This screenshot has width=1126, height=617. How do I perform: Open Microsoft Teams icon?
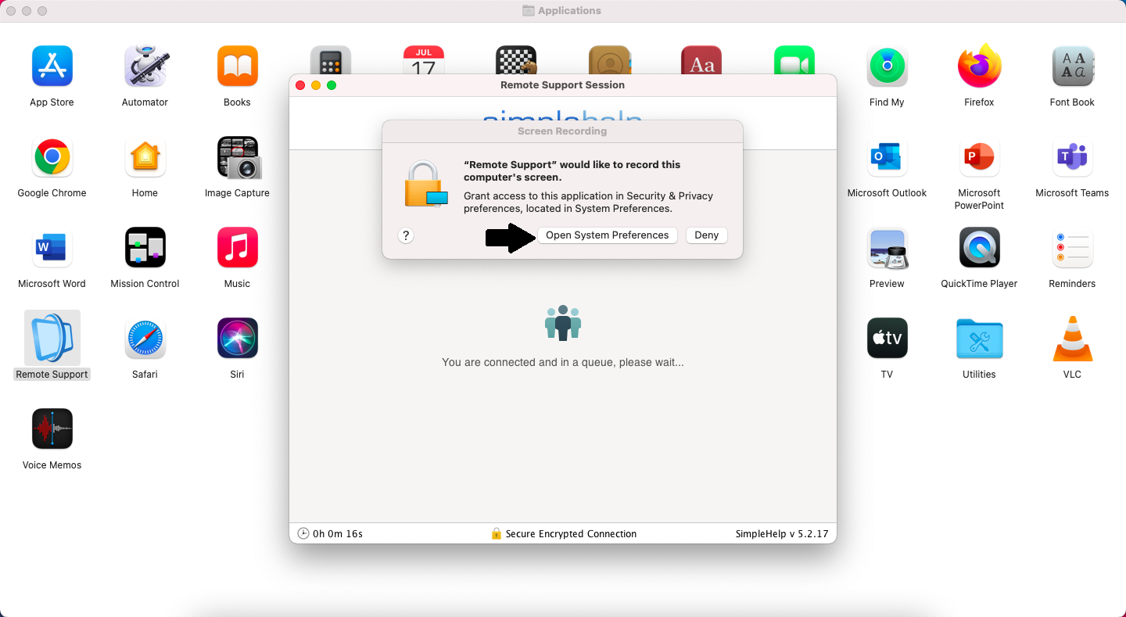point(1072,157)
